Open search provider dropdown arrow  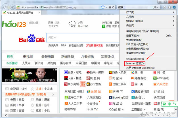(x=158, y=7)
